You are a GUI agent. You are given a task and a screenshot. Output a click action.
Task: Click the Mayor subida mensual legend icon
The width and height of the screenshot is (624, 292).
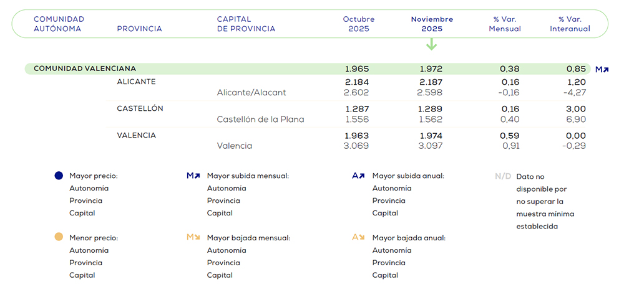[193, 176]
